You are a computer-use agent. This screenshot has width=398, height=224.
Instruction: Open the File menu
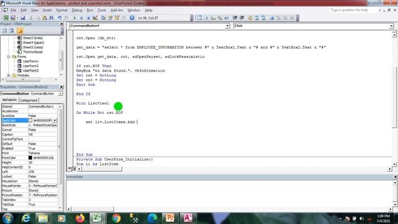13,10
